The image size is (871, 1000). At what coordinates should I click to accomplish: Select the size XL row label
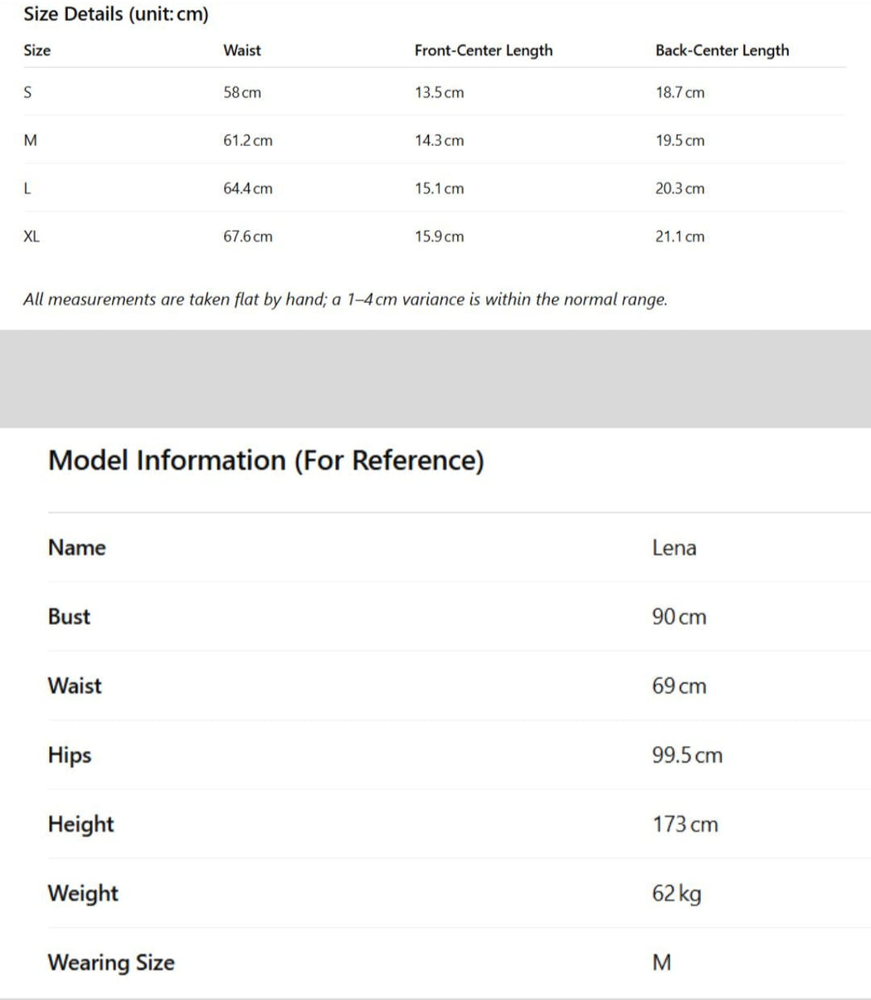pos(32,237)
